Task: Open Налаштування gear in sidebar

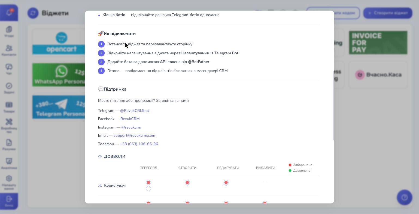Action: [x=9, y=183]
